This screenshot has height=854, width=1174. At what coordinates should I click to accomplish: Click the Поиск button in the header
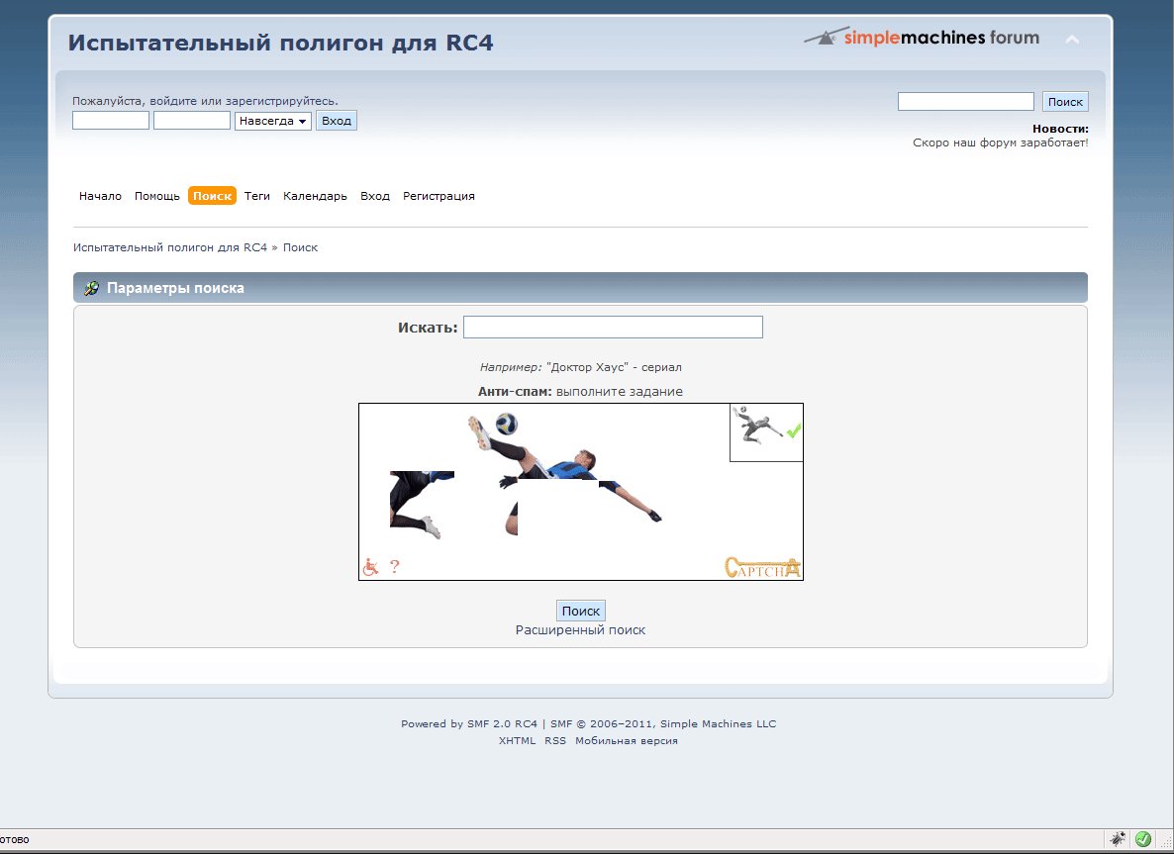point(1065,102)
